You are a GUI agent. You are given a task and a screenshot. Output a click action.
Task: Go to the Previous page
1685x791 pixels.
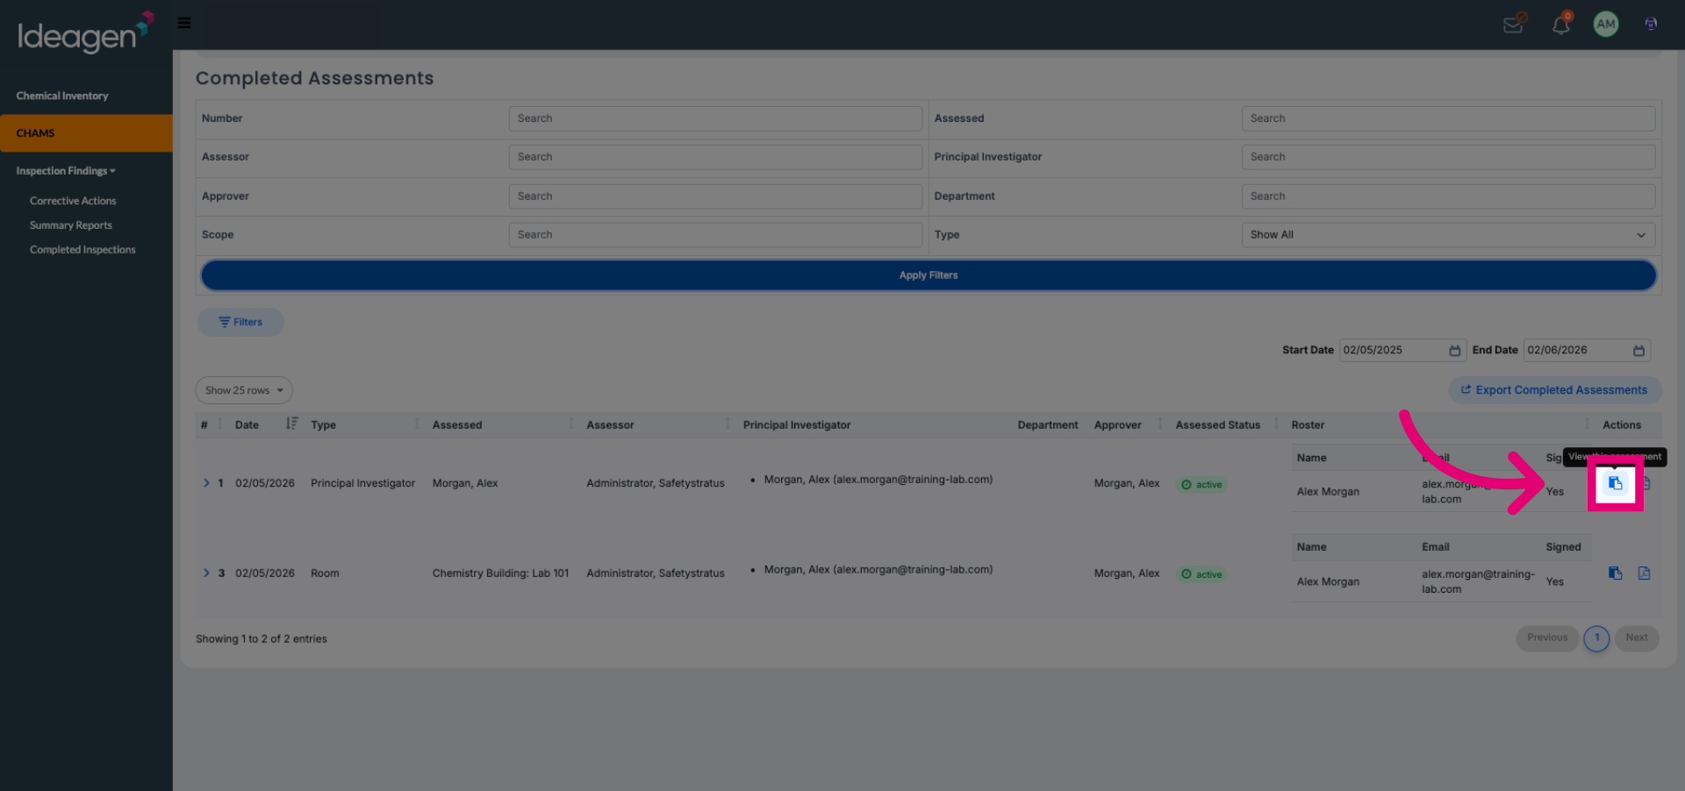[1547, 638]
